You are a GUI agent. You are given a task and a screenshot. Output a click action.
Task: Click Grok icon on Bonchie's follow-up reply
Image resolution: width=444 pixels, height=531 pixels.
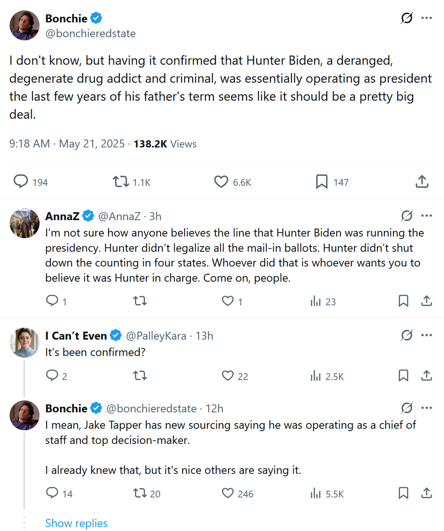coord(406,408)
